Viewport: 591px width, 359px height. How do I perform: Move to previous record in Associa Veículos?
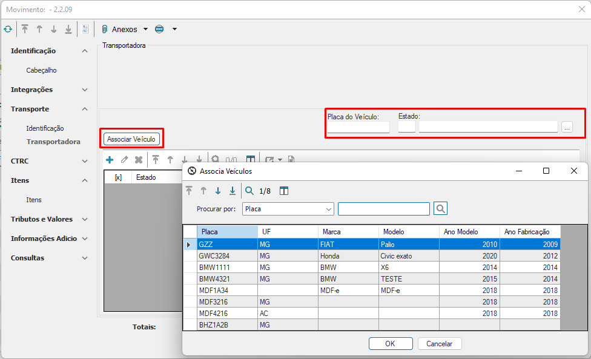pyautogui.click(x=203, y=191)
